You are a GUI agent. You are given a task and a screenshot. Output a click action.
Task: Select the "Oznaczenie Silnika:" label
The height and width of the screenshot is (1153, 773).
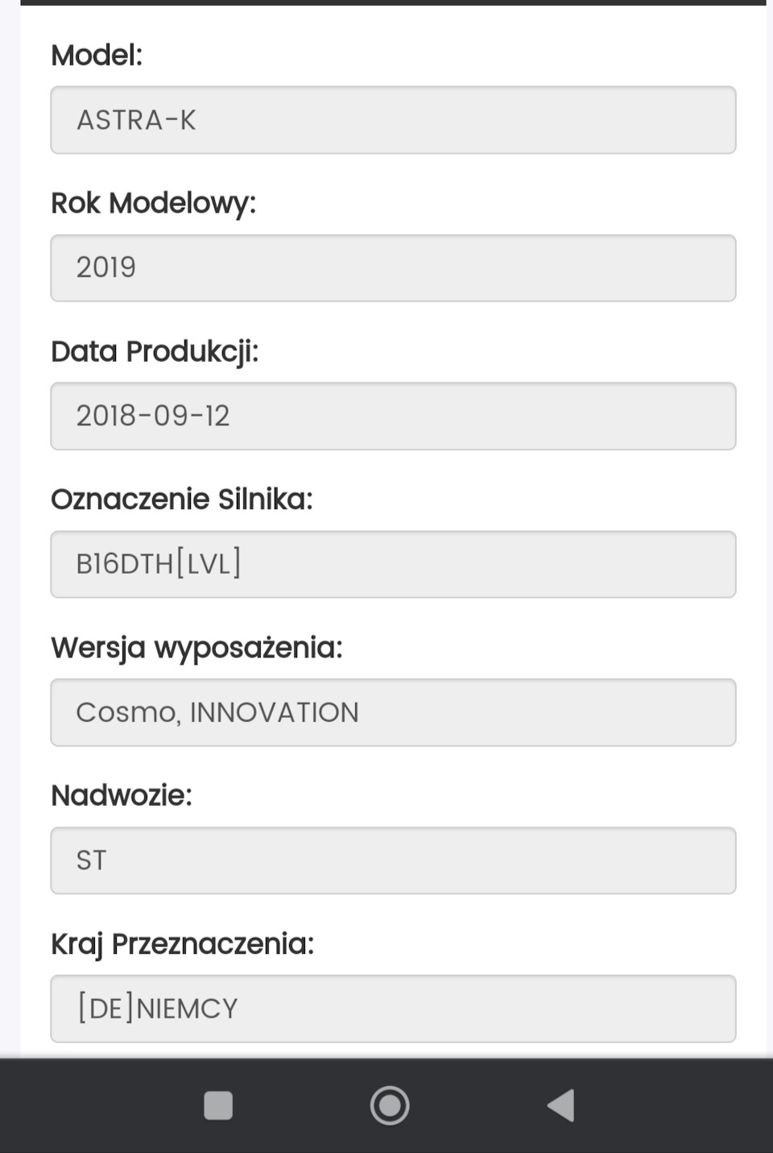181,500
